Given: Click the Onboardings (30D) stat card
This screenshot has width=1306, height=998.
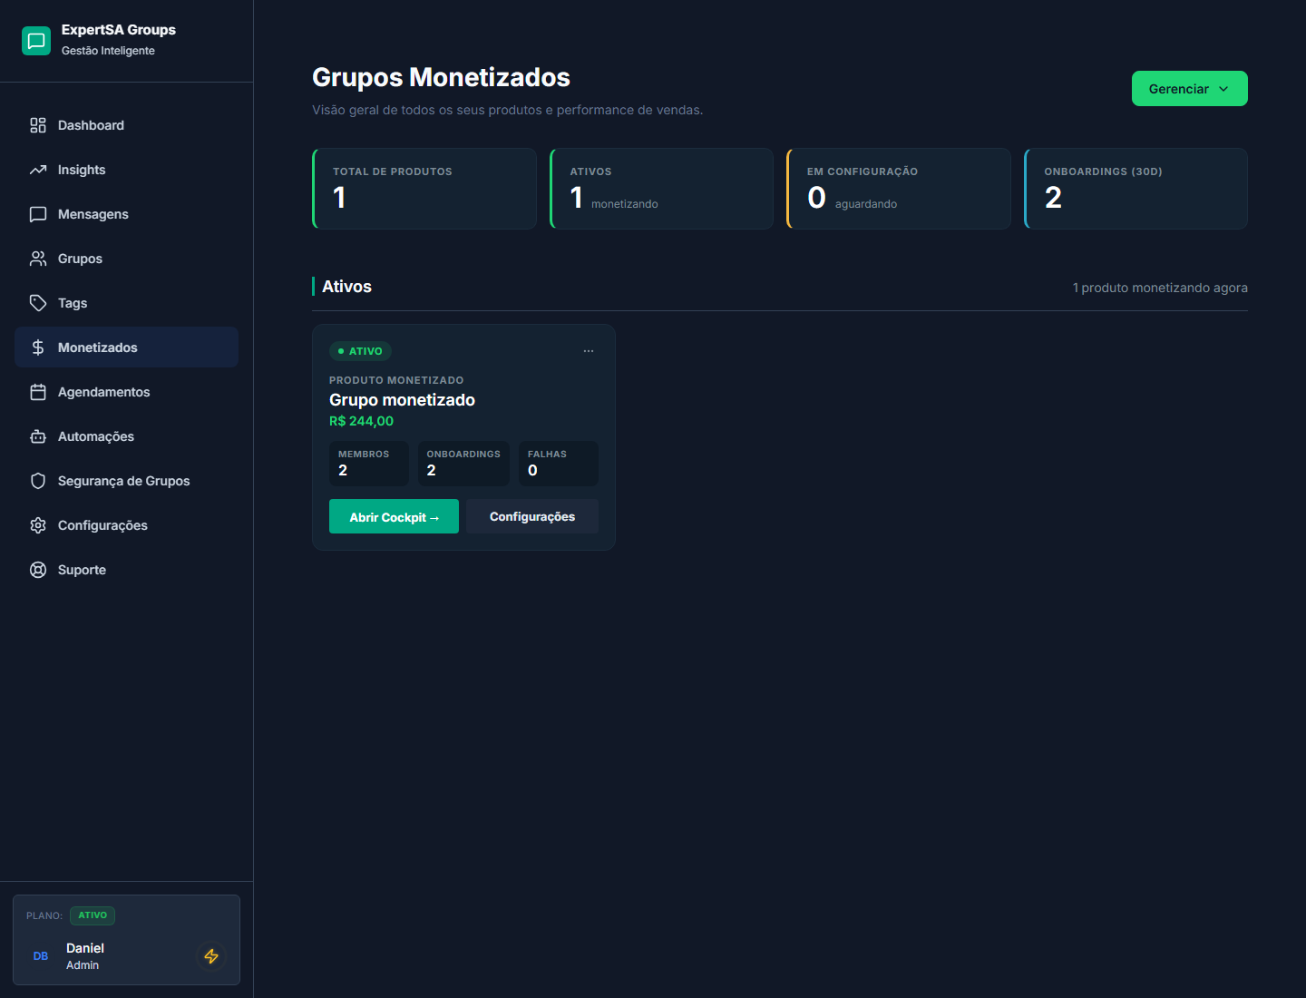Looking at the screenshot, I should [x=1135, y=189].
